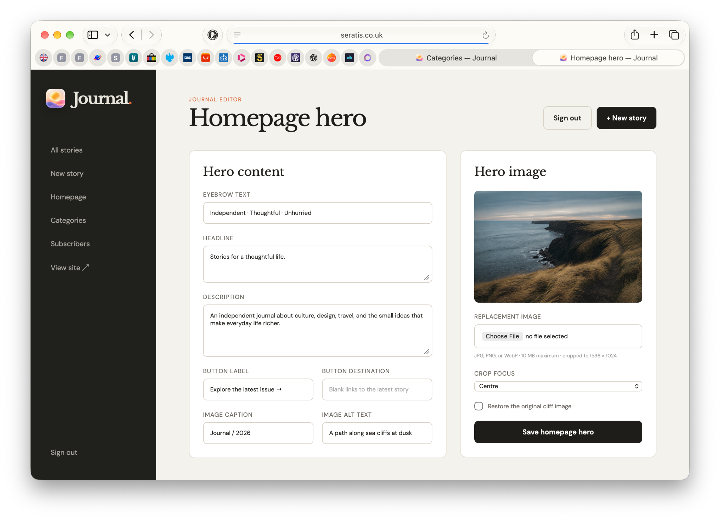720x520 pixels.
Task: Open the teal V pinned tab
Action: pos(134,58)
